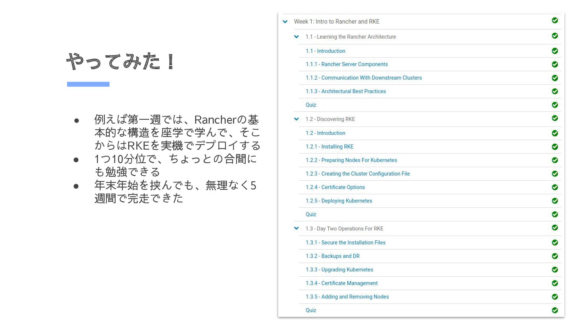Click the bullet text starting with 1つ10分位で
This screenshot has width=574, height=323.
point(176,165)
